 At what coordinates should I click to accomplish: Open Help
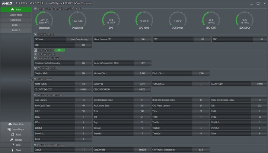[16, 145]
